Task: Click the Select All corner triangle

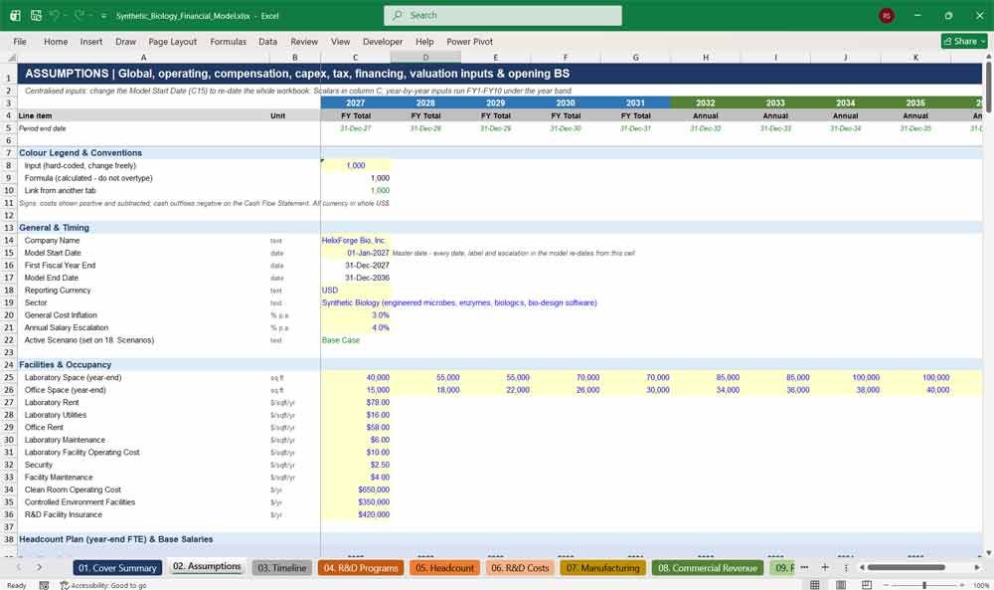Action: pyautogui.click(x=11, y=57)
